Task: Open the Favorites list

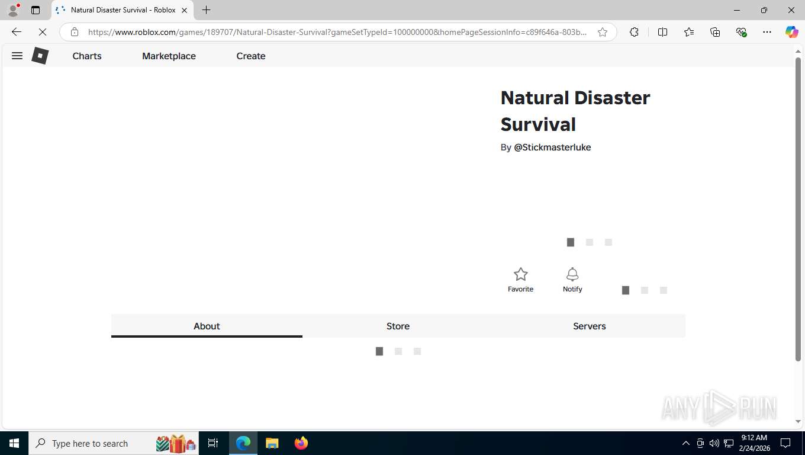Action: point(689,32)
